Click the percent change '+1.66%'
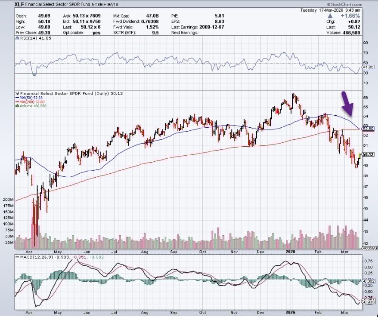 [x=350, y=16]
